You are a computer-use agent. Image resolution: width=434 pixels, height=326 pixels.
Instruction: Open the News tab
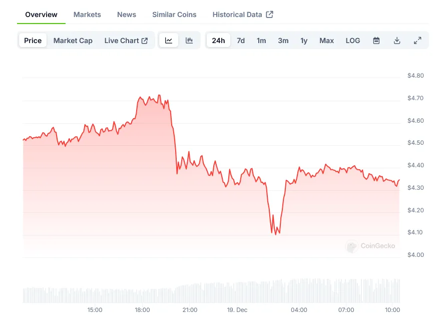pos(126,15)
